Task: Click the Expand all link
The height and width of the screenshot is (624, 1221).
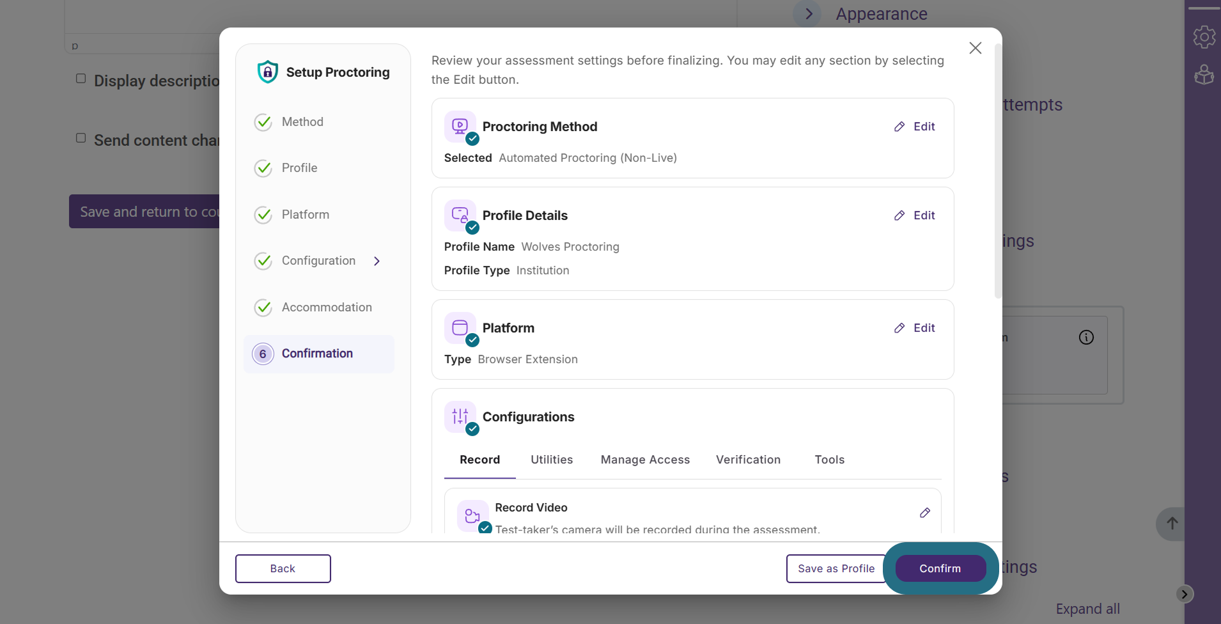Action: [1087, 609]
